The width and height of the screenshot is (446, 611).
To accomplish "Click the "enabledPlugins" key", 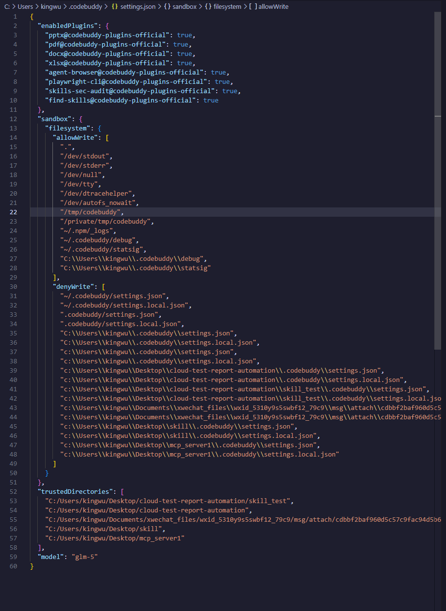I will [x=70, y=25].
